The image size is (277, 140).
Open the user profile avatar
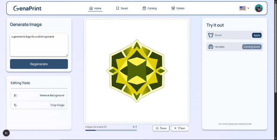(259, 8)
